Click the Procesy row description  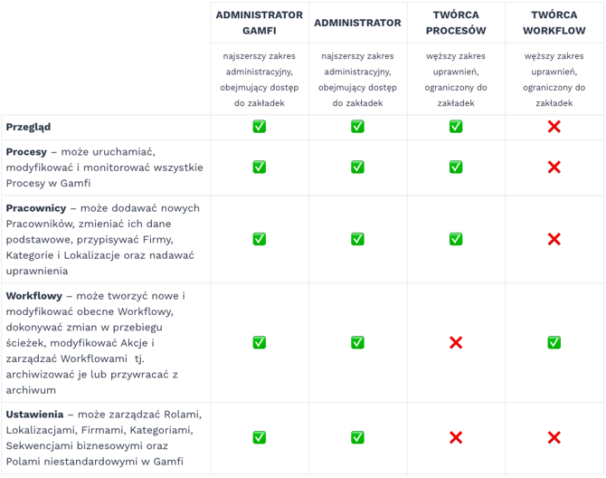point(104,167)
